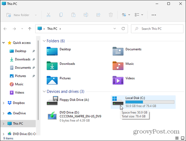Open the New folder dropdown arrow
Screen dimensions: 186x141
36,15
